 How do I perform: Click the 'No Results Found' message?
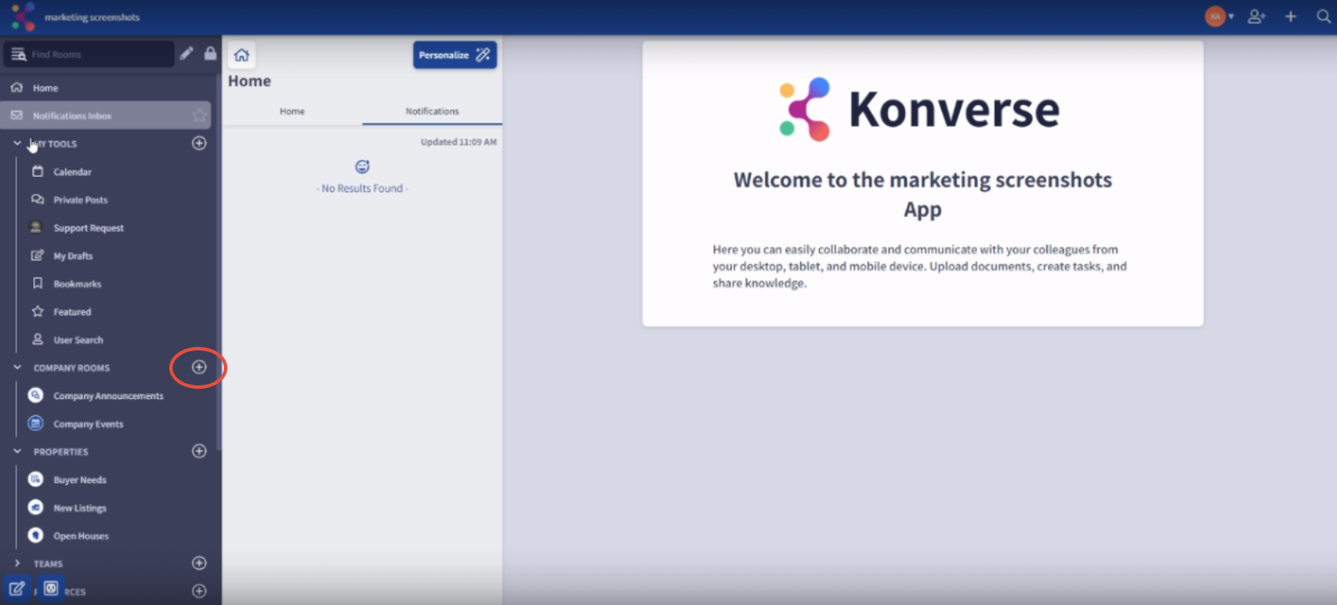point(362,188)
